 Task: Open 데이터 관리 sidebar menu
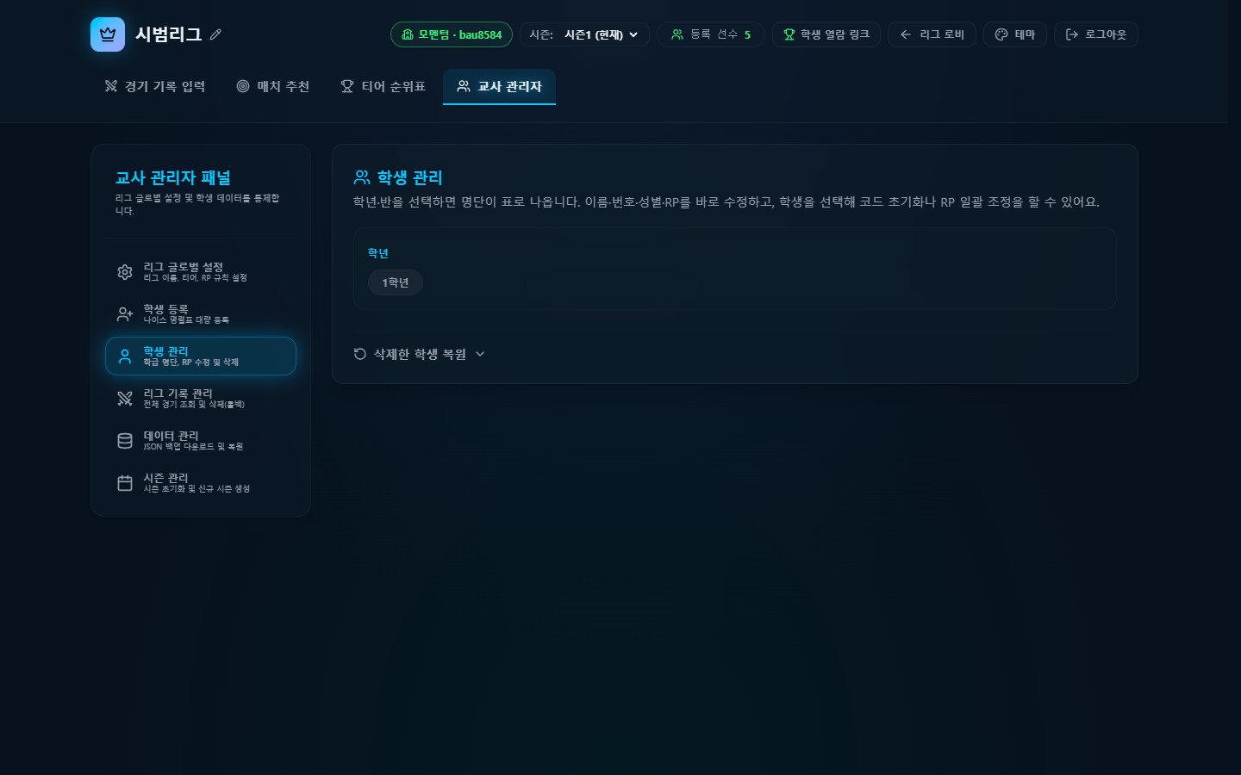(201, 441)
